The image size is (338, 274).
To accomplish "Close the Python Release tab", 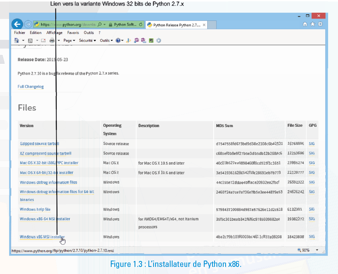I will [x=204, y=25].
